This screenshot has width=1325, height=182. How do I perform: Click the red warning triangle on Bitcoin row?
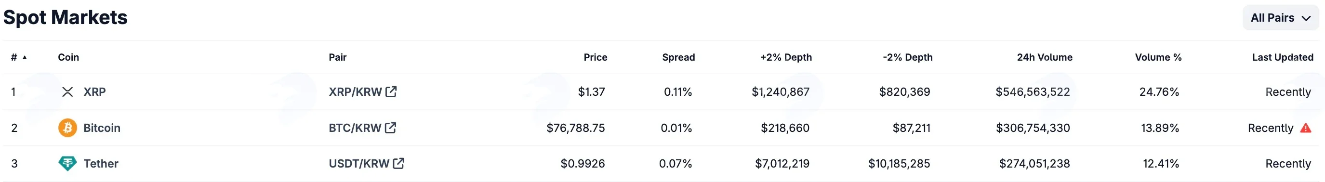point(1305,128)
